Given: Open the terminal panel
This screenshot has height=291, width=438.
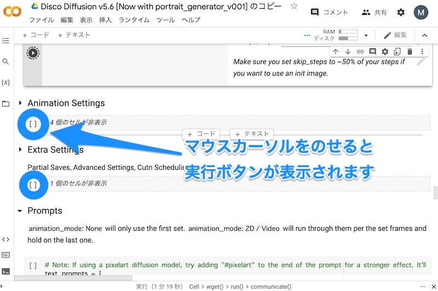Looking at the screenshot, I should (5, 271).
